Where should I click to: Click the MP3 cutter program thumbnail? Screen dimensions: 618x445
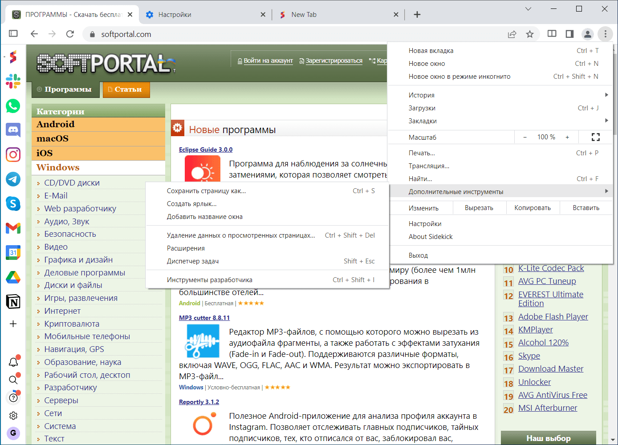tap(203, 341)
